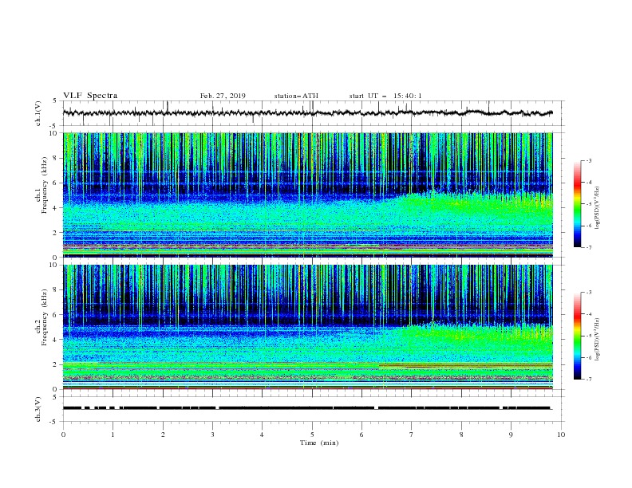The width and height of the screenshot is (632, 488).
Task: Select the "start UT = 15:40:1" text
Action: click(x=385, y=96)
